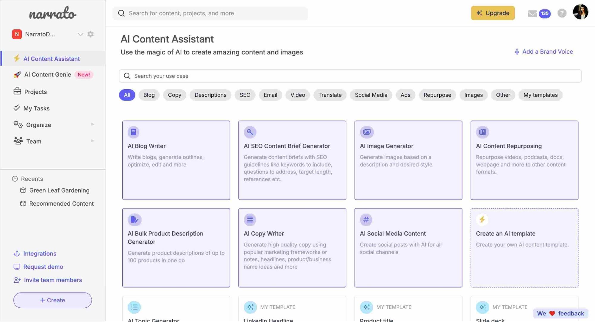Click the Upgrade button

tap(493, 13)
